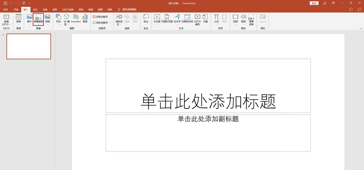364x170 pixels.
Task: Click the 登录 sign-in button
Action: [314, 3]
